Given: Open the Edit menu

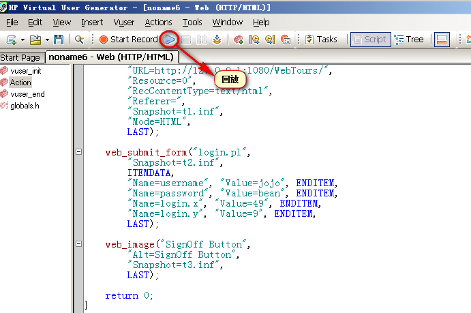Looking at the screenshot, I should pos(35,23).
